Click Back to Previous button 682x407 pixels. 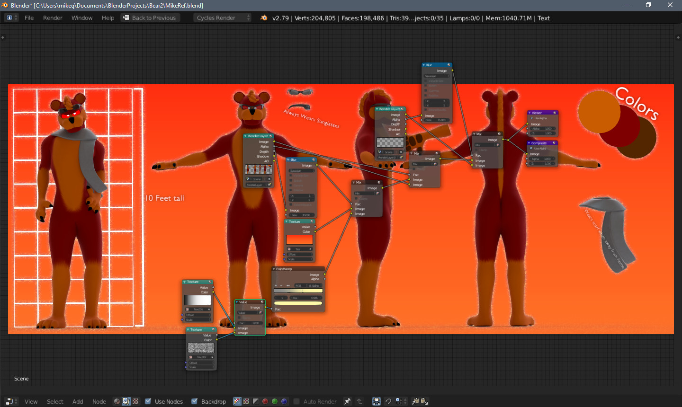pyautogui.click(x=150, y=18)
